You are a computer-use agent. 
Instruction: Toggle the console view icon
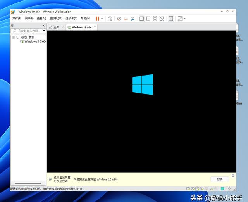point(171,19)
